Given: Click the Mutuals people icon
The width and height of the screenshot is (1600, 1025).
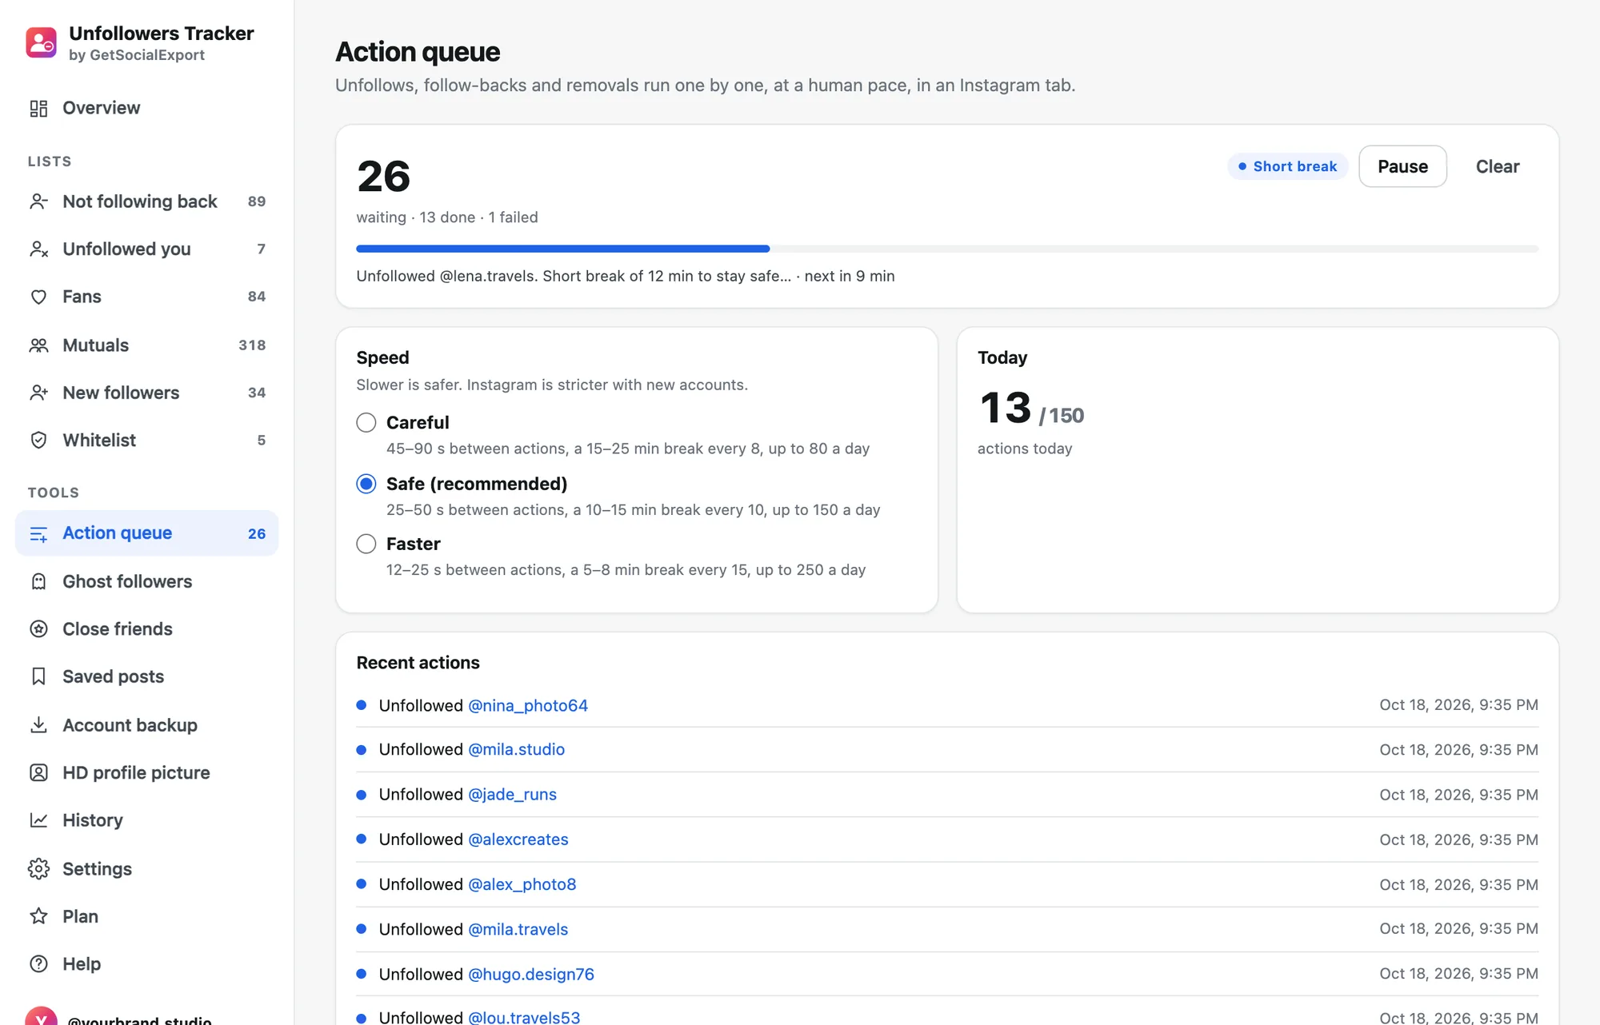Looking at the screenshot, I should point(38,345).
